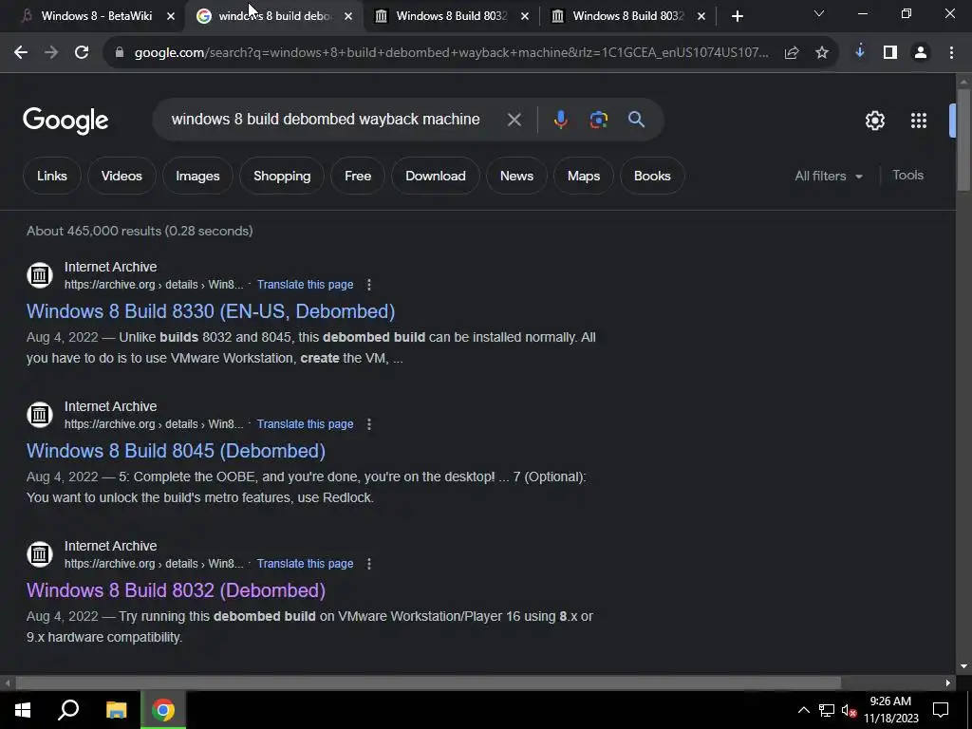Open Chrome three-dot menu
The image size is (972, 729).
point(951,53)
